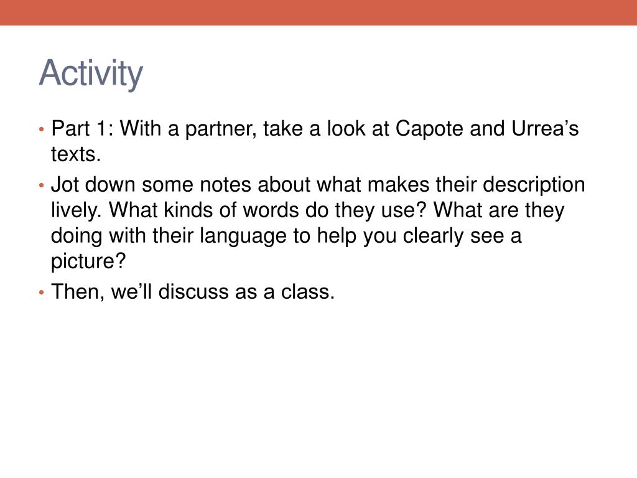Click the second bullet point marker
Viewport: 637px width, 478px height.
click(x=41, y=185)
